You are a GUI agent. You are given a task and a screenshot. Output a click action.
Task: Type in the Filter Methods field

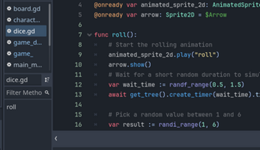[x=24, y=93]
